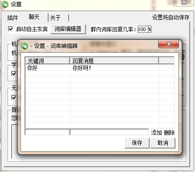Click the 回复消息 column header

(114, 61)
